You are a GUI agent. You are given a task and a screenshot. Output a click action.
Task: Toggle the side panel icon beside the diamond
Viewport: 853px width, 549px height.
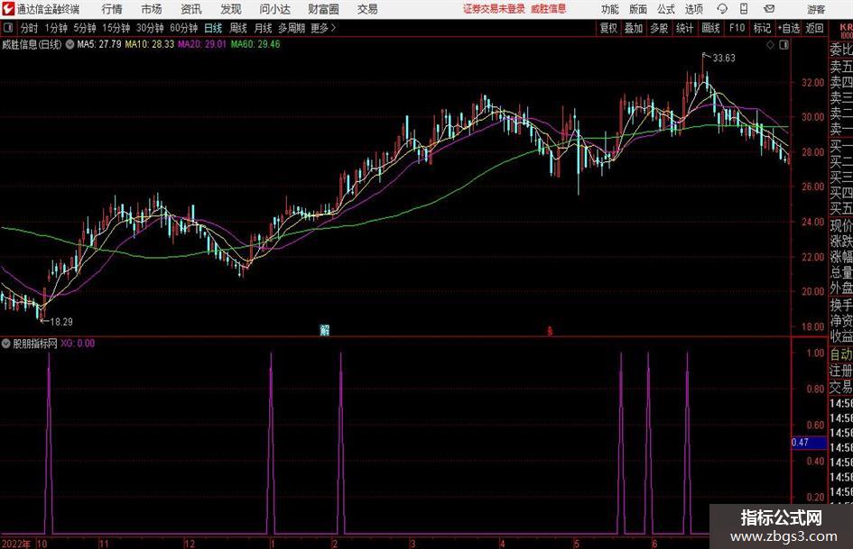[783, 45]
